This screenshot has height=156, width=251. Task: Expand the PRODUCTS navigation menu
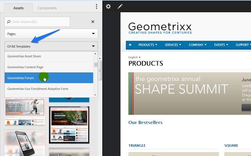[x=147, y=45]
